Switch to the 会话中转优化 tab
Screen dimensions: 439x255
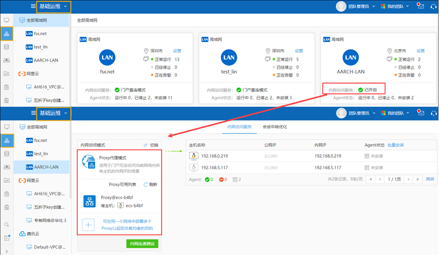click(x=274, y=127)
